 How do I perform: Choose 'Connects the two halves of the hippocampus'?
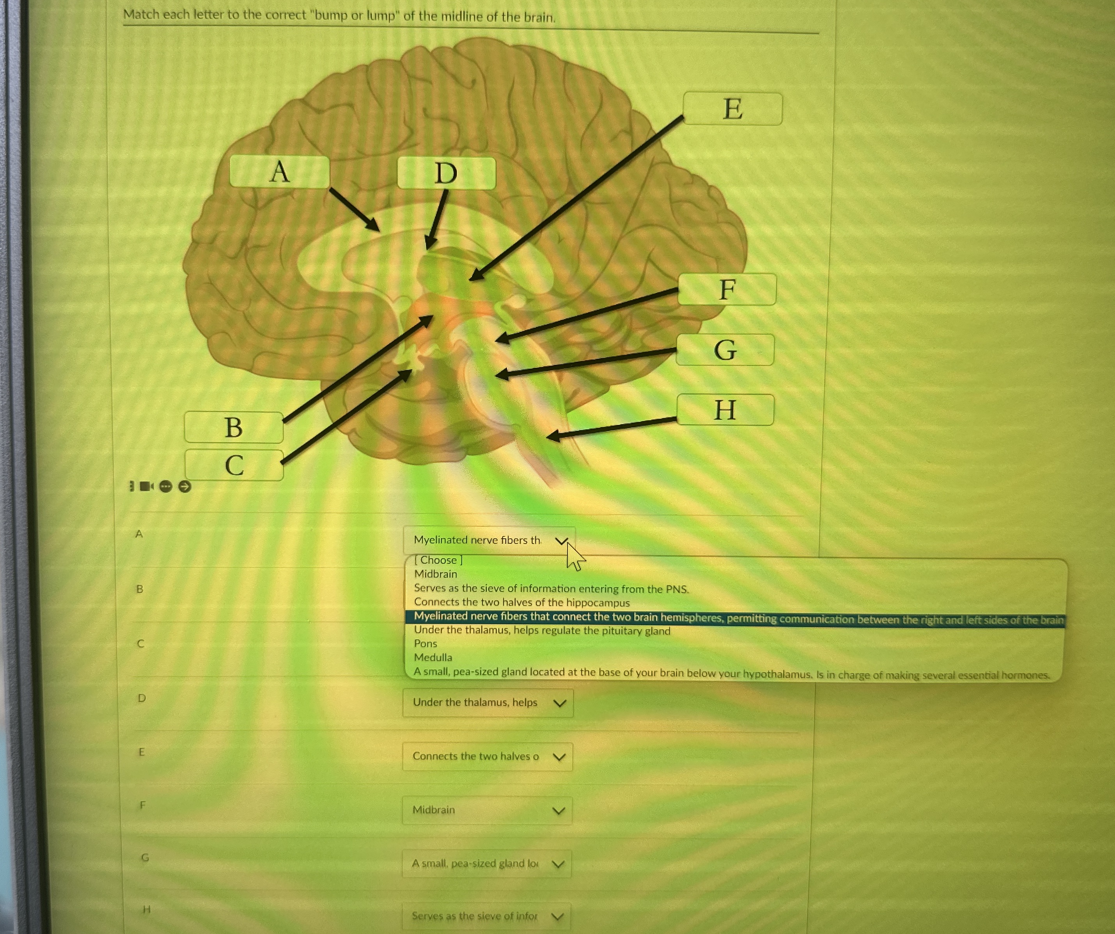pyautogui.click(x=521, y=602)
